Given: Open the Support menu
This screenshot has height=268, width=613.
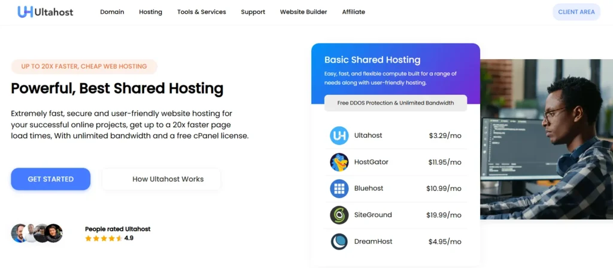Looking at the screenshot, I should pos(253,12).
